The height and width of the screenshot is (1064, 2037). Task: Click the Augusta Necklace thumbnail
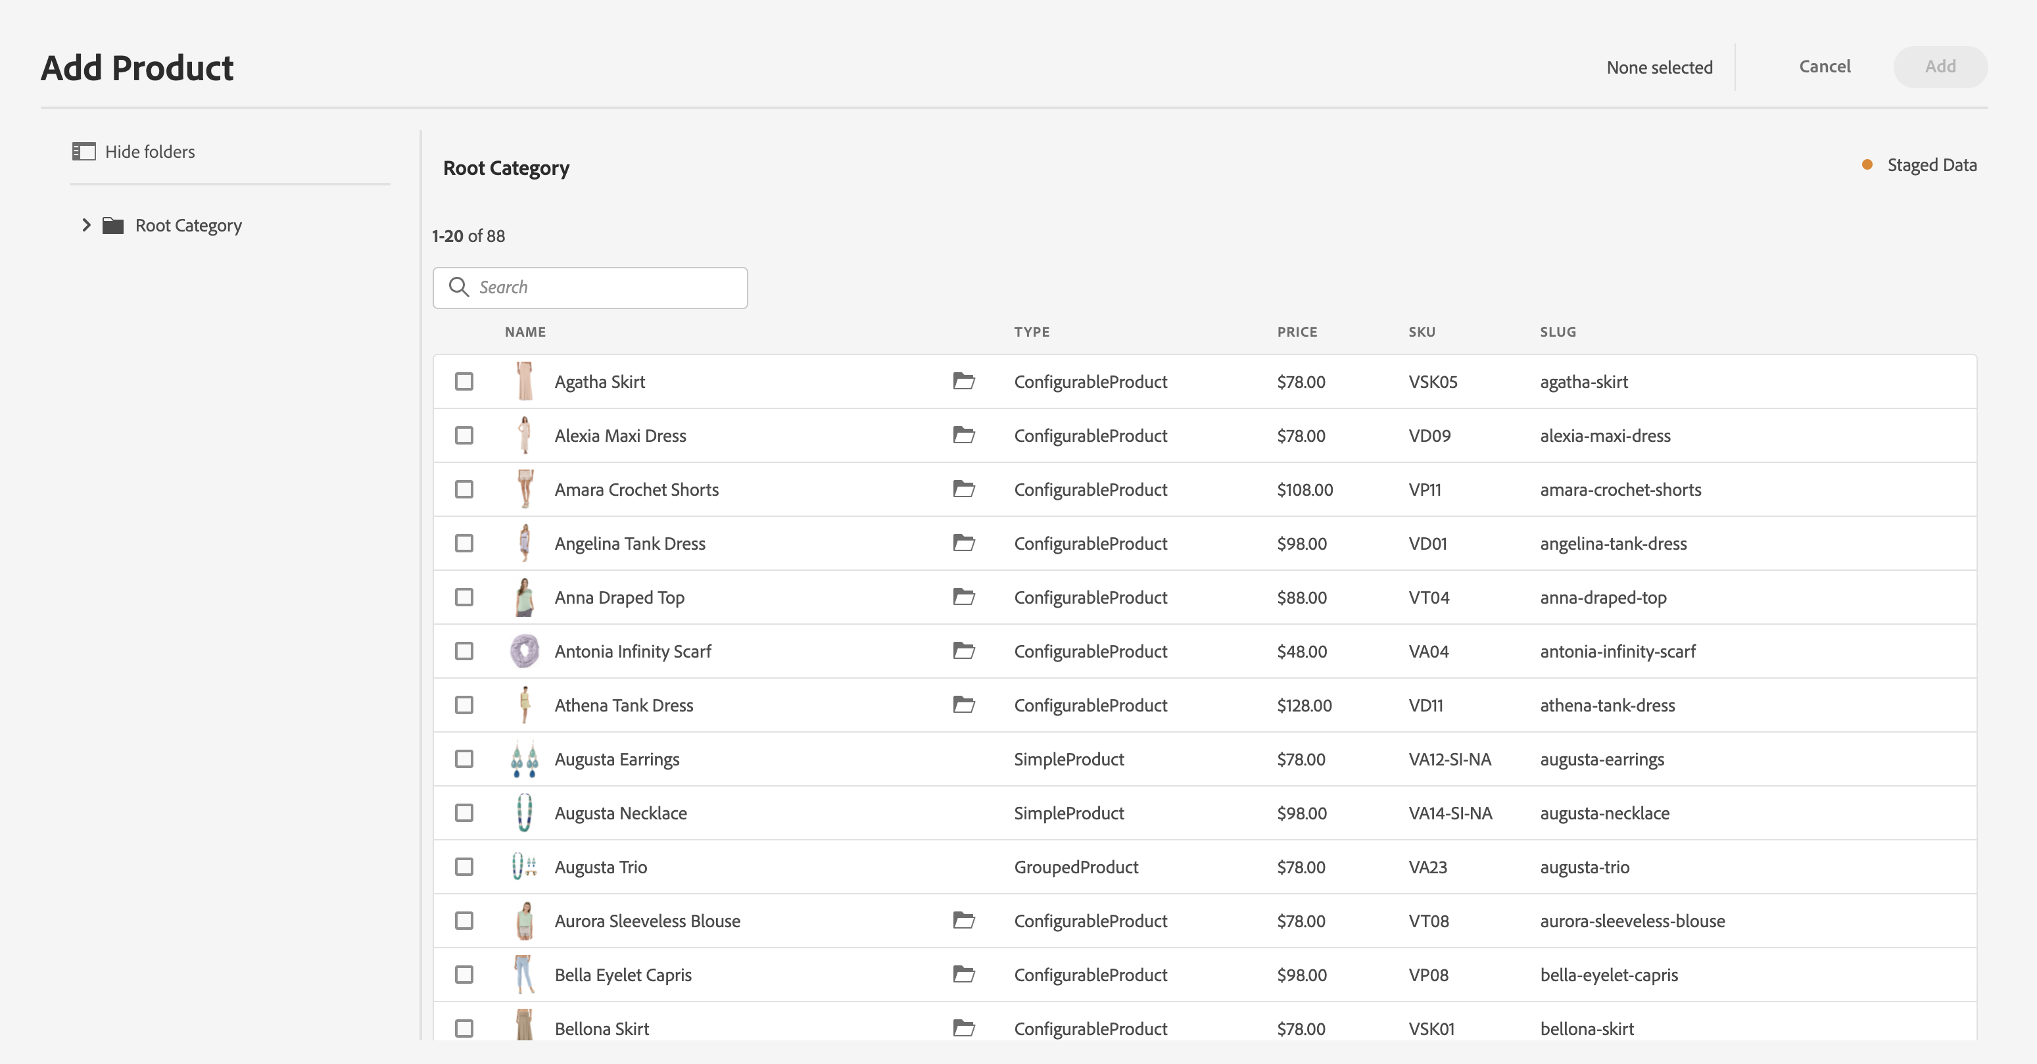click(x=523, y=812)
